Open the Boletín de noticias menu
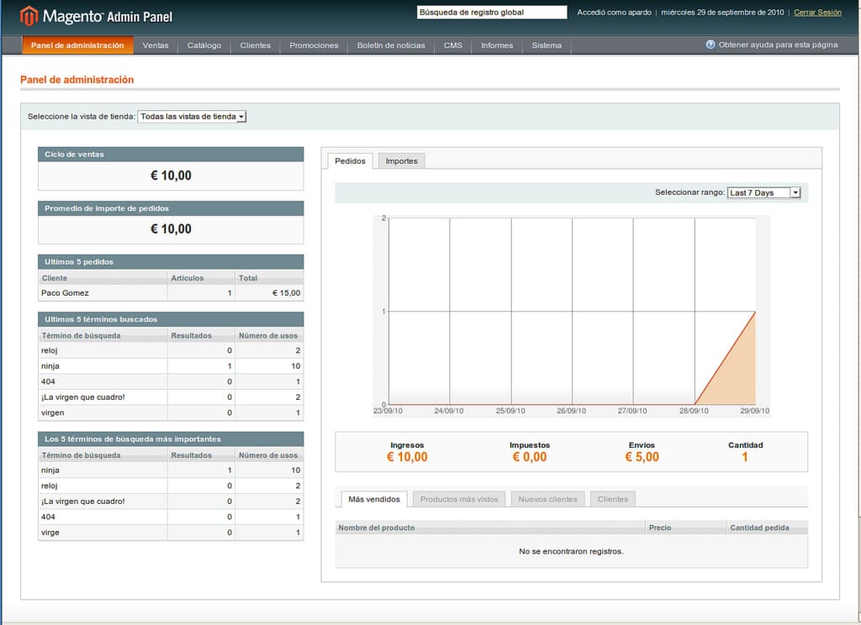Screen dimensions: 861x625 pyautogui.click(x=389, y=45)
